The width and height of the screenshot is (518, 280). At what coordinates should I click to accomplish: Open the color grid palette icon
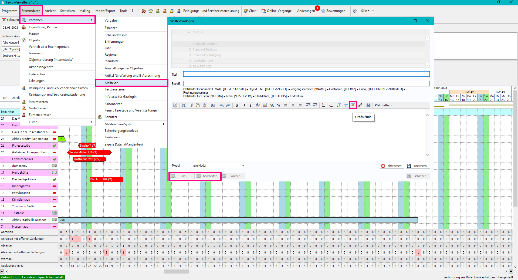265,105
